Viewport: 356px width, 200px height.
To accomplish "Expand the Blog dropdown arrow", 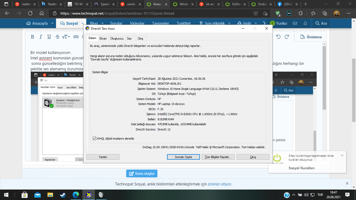I will (x=102, y=23).
